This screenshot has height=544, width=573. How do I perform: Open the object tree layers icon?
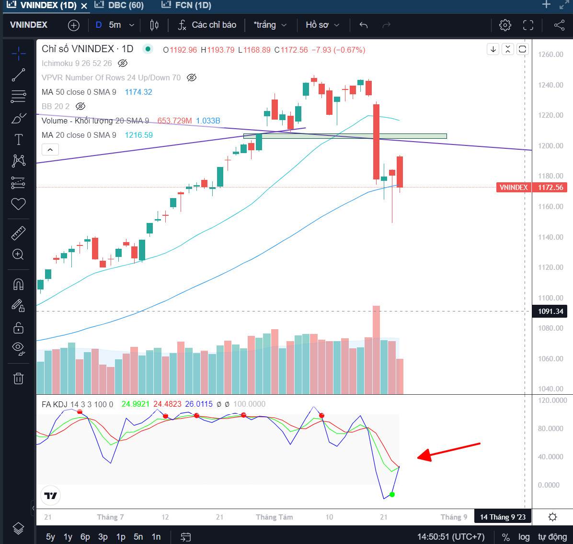pos(18,528)
